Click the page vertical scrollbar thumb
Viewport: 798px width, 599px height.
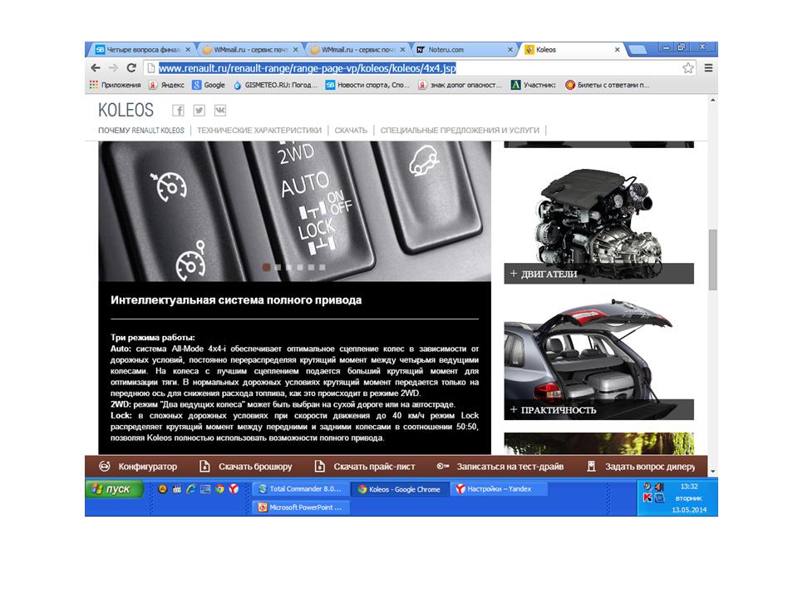[712, 260]
